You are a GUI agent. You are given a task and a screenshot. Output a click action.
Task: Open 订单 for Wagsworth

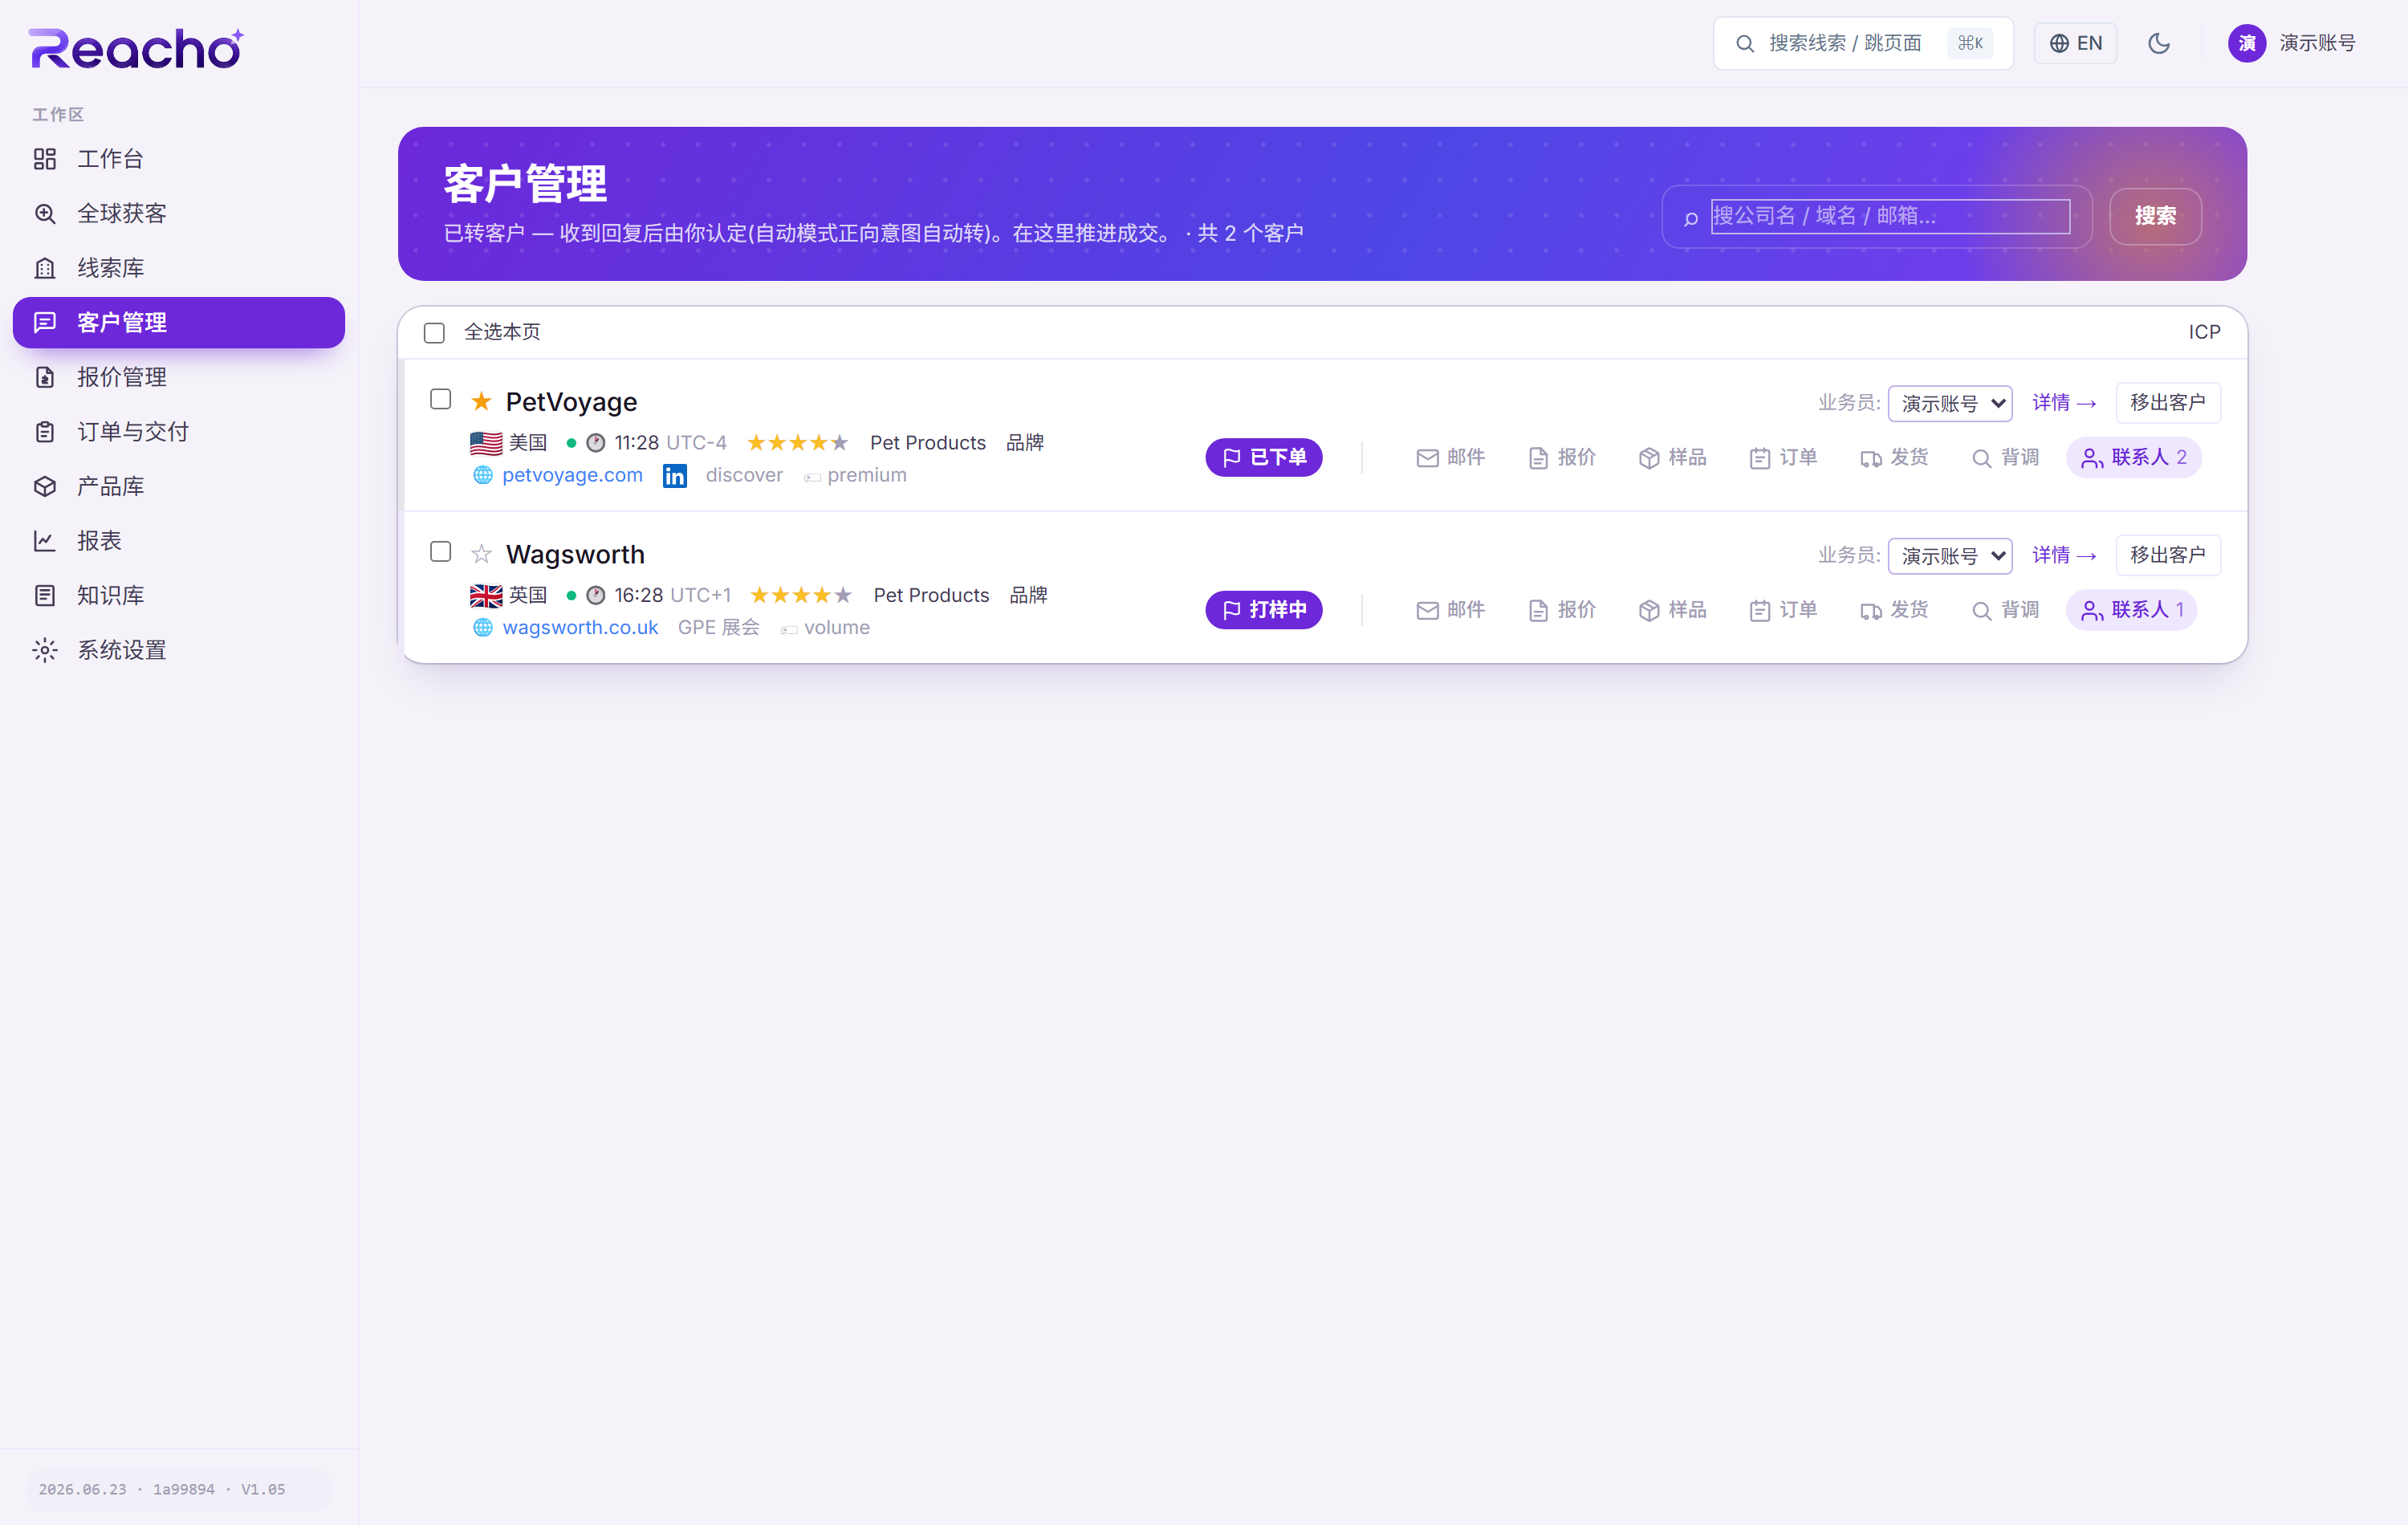point(1784,610)
